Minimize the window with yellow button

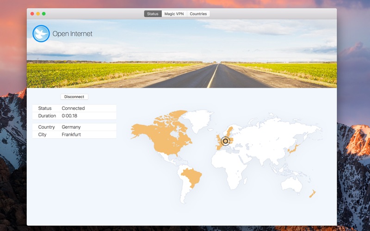38,14
